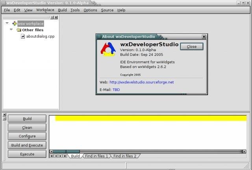
Task: Click the Build and Execute button
Action: click(x=27, y=145)
